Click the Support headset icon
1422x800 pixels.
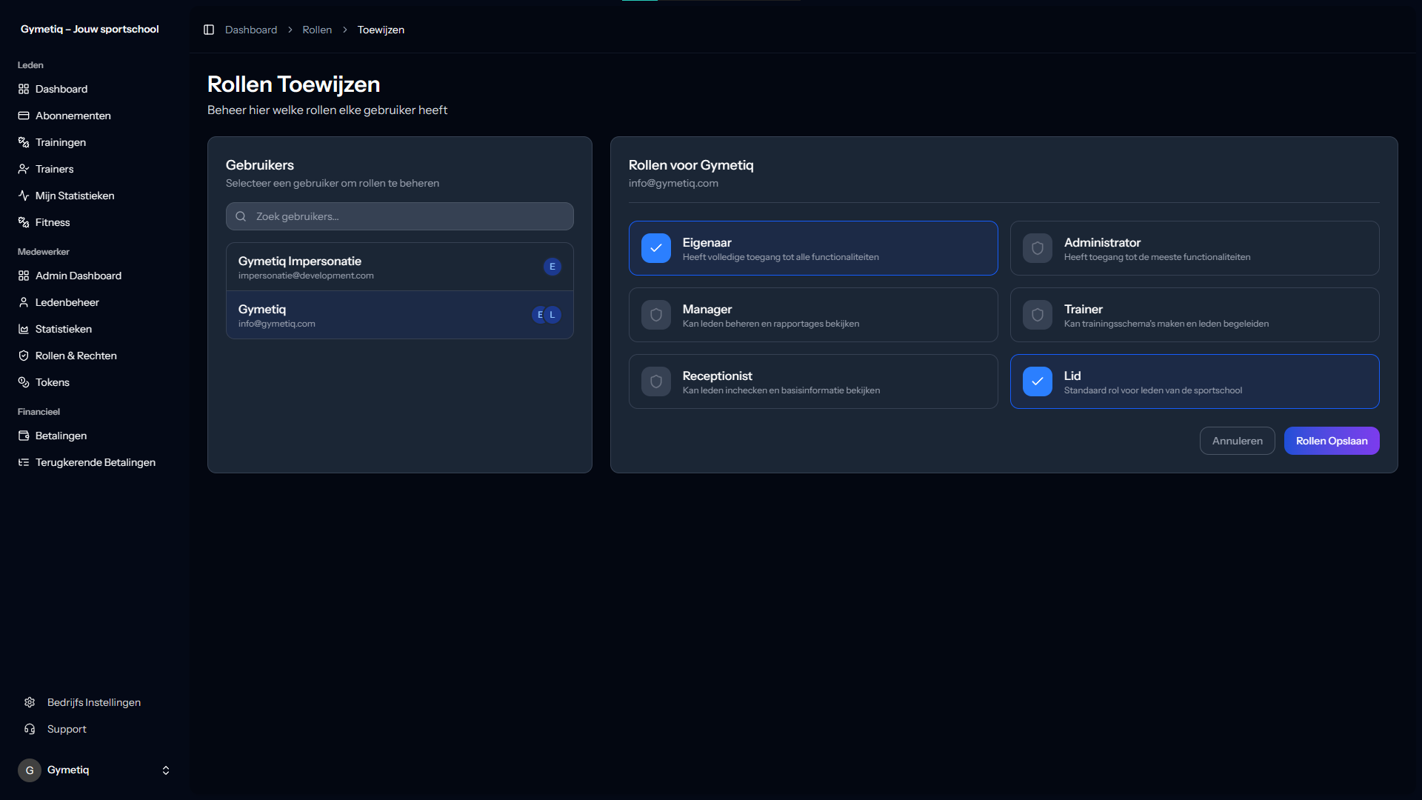[30, 729]
